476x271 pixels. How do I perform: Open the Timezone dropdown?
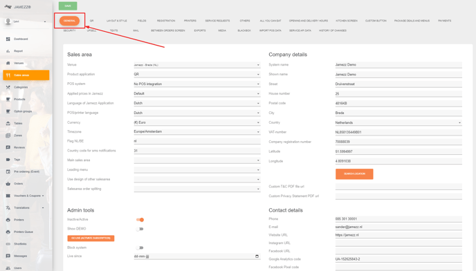[197, 132]
